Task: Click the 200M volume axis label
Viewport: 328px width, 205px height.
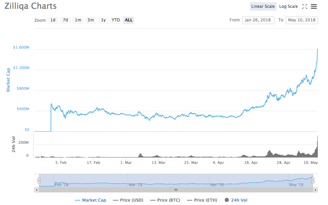Action: click(x=24, y=142)
